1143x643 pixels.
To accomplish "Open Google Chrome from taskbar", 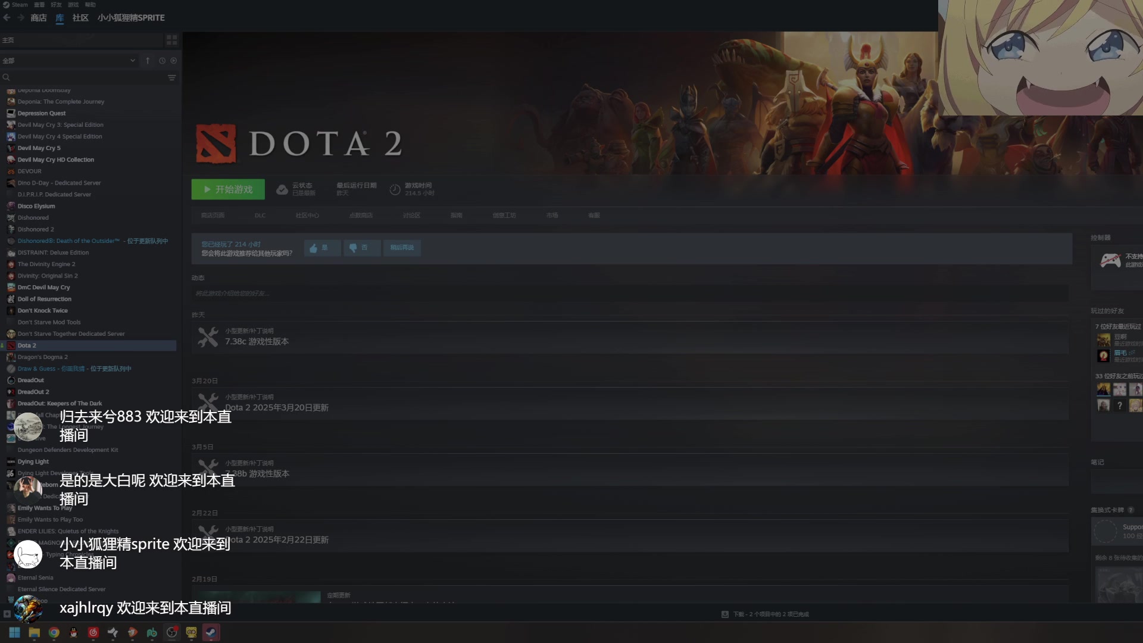I will pos(54,632).
